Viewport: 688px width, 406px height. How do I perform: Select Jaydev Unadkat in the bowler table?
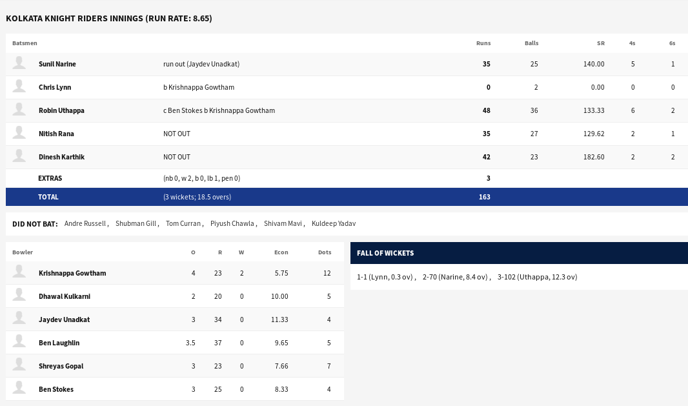pos(64,320)
